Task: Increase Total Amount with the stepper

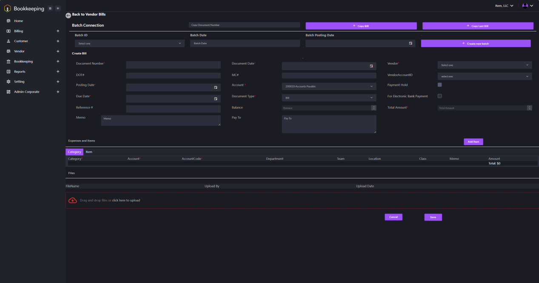Action: [x=529, y=106]
